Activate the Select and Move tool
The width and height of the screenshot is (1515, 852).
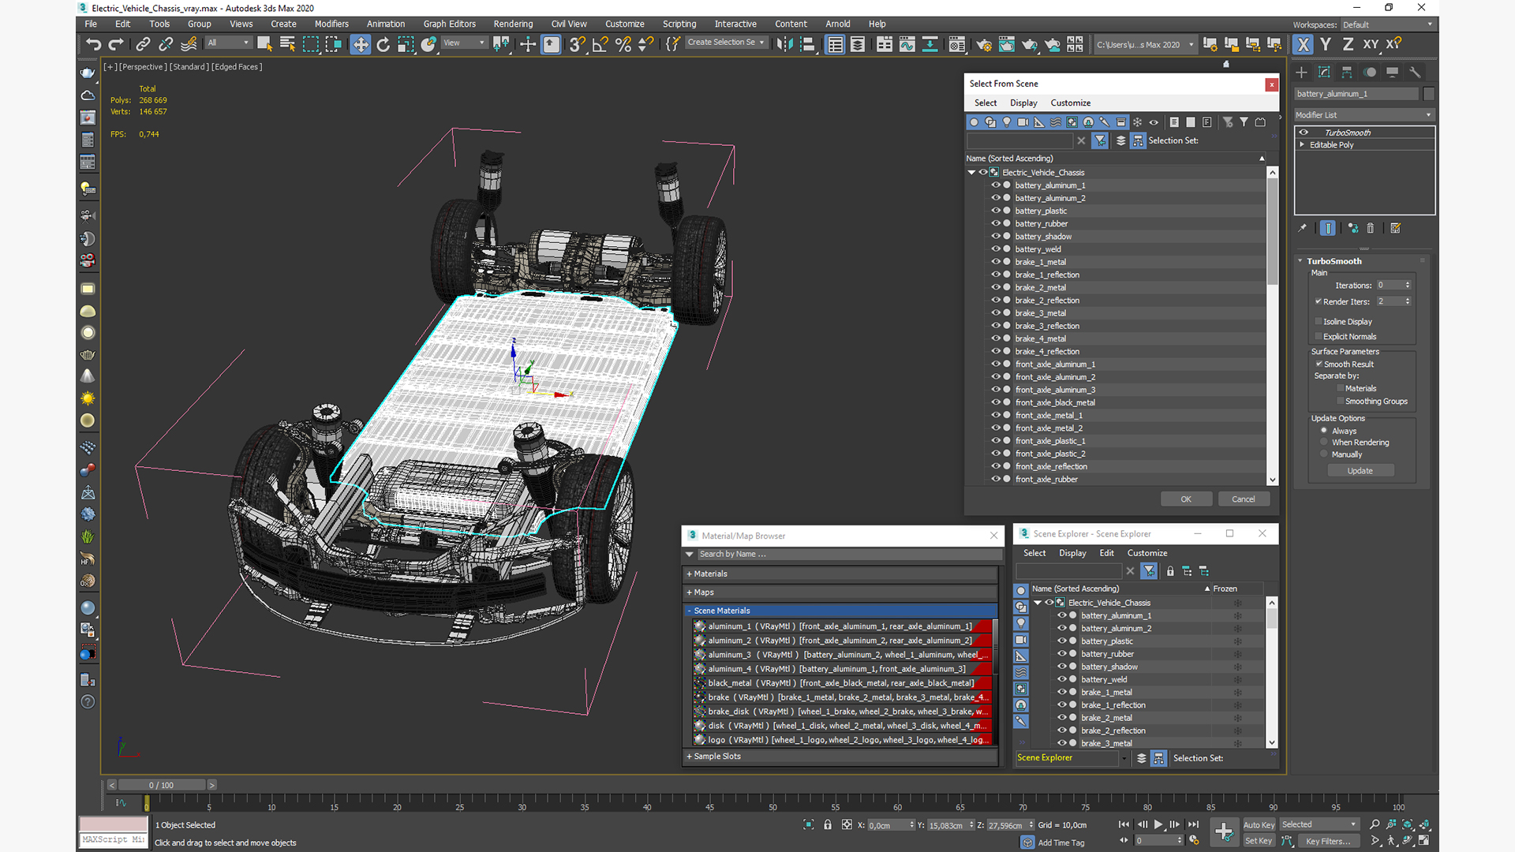[x=361, y=44]
